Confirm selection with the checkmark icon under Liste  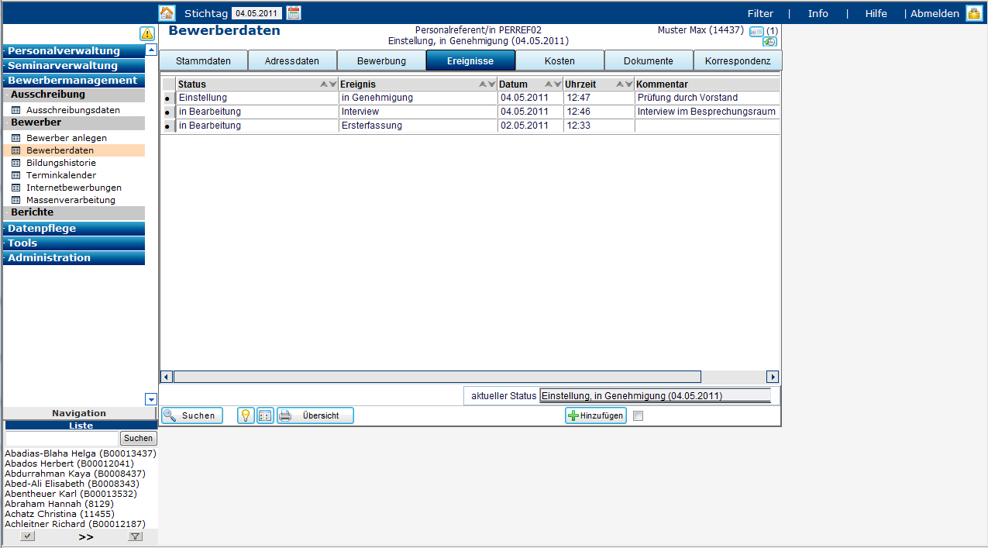(x=27, y=536)
